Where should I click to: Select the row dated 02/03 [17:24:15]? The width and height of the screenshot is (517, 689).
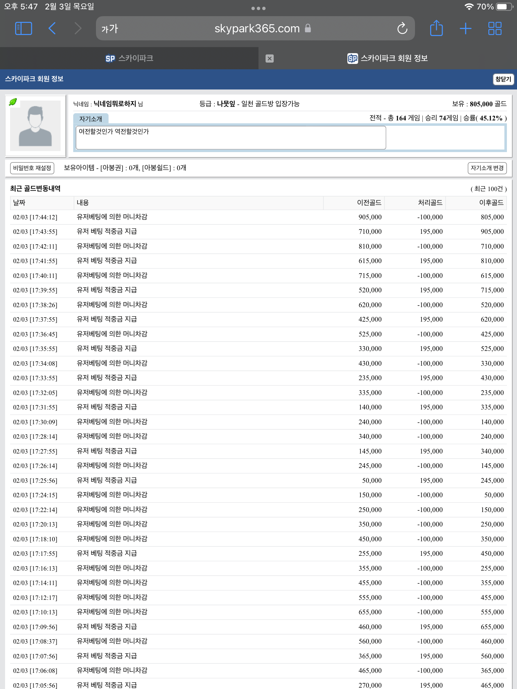click(x=258, y=495)
